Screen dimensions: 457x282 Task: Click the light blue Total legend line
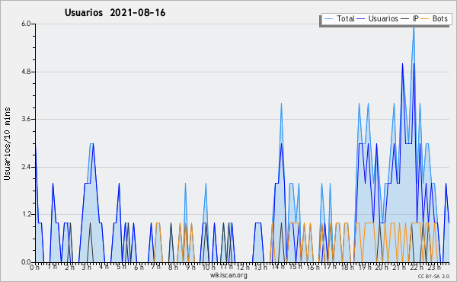click(328, 19)
